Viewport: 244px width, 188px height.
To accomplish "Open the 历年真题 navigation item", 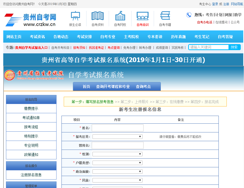I will (x=178, y=37).
